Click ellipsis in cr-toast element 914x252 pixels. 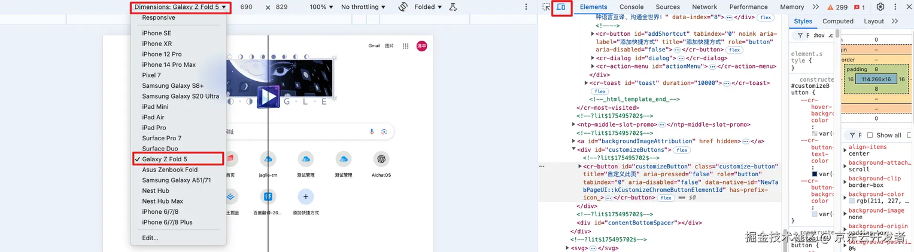coord(728,83)
